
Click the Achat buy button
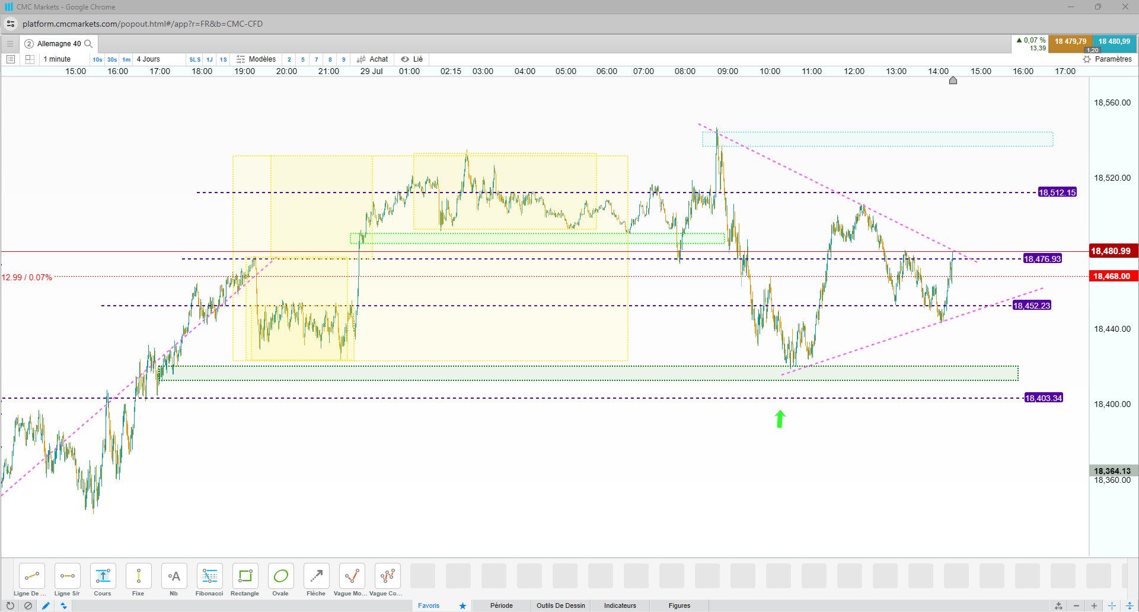point(372,59)
